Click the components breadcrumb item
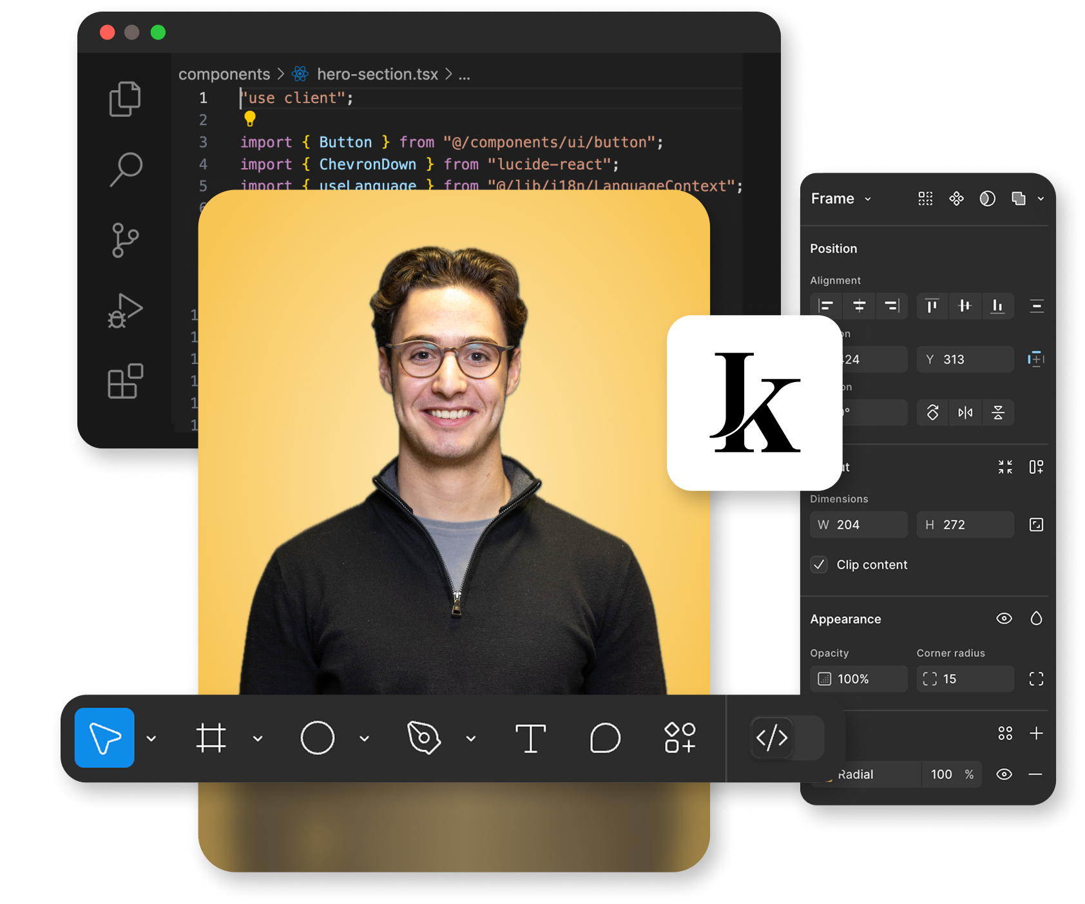The height and width of the screenshot is (904, 1085). click(x=224, y=75)
